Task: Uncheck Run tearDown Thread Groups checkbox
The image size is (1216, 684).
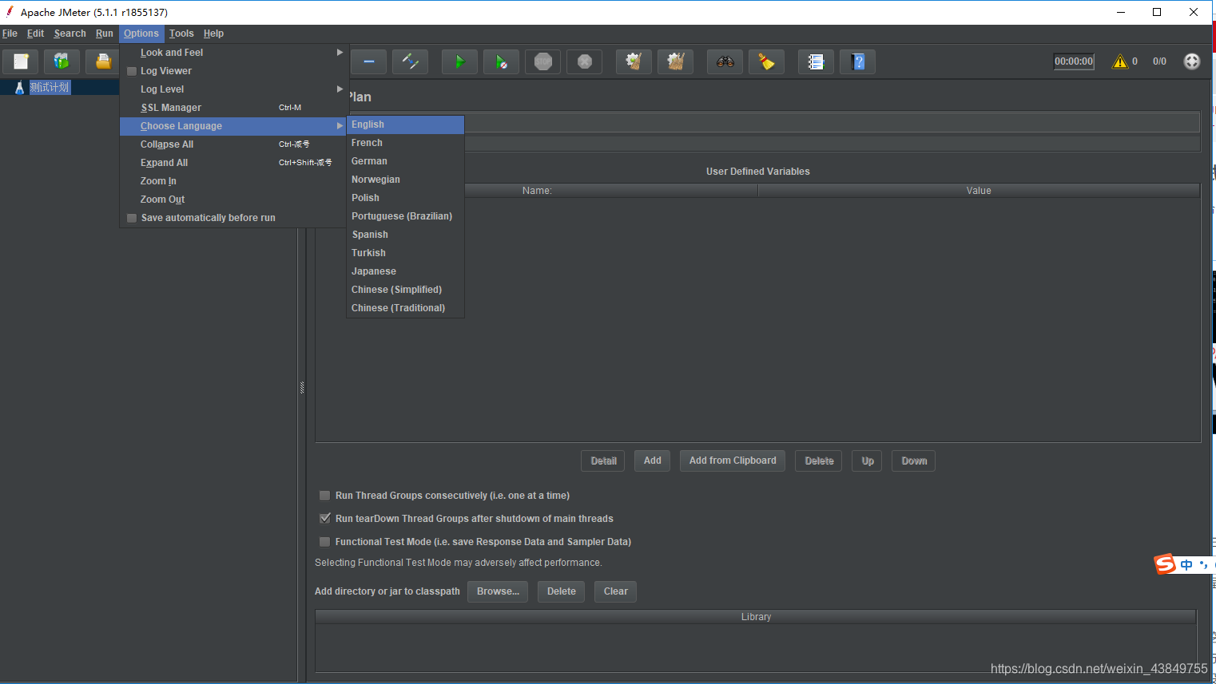Action: 325,519
